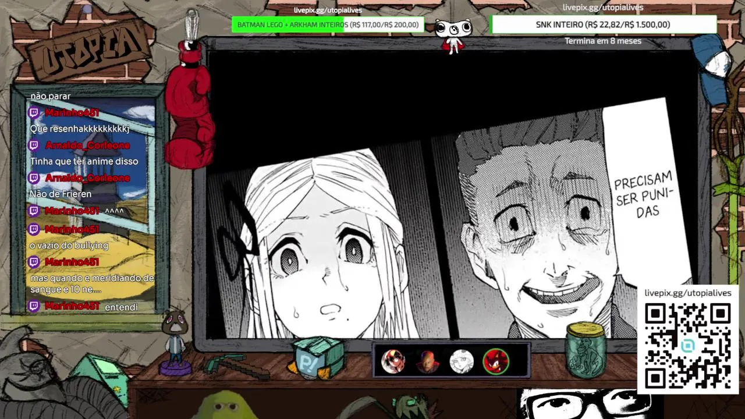Click chat message 'o vazio do bullying'
Image resolution: width=745 pixels, height=419 pixels.
point(69,246)
